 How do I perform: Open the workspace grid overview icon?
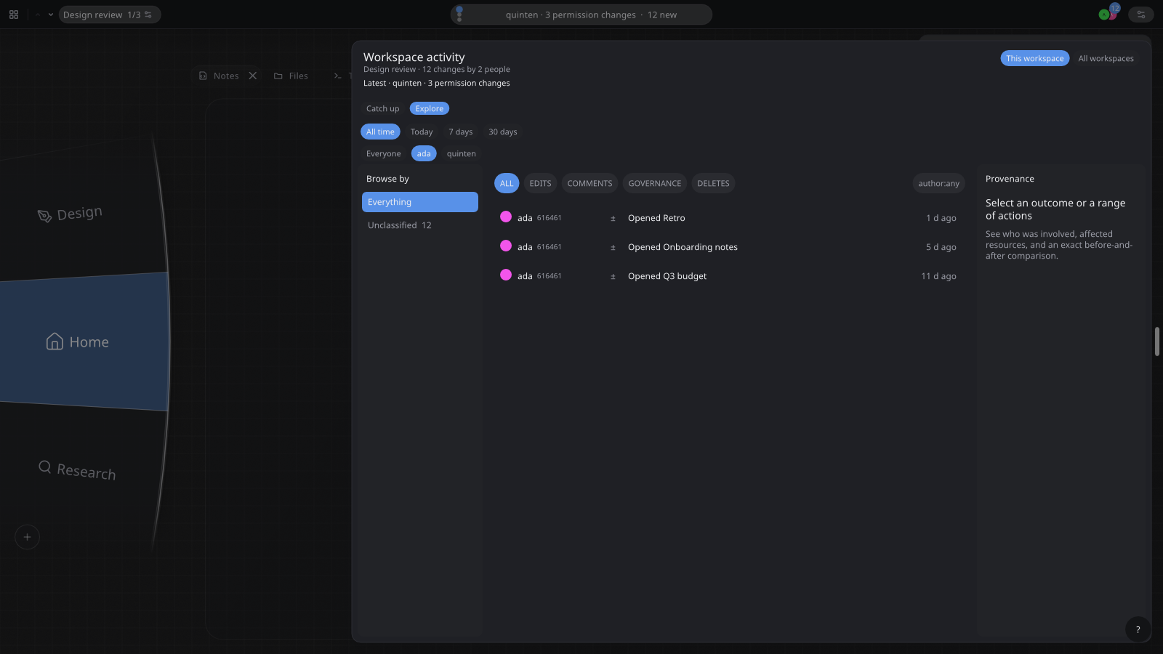[14, 15]
